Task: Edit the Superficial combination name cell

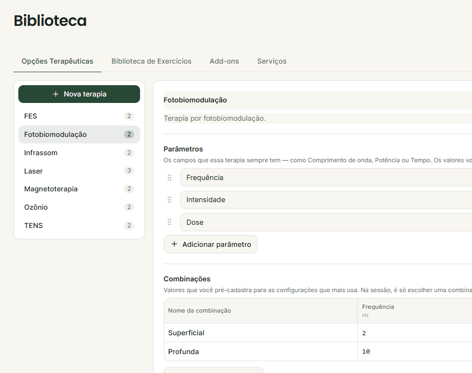Action: pyautogui.click(x=261, y=333)
